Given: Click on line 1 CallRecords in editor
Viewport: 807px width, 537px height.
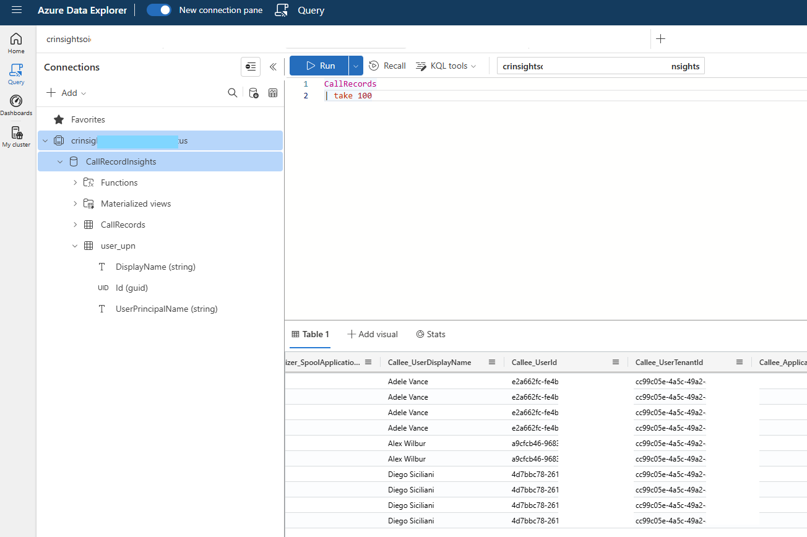Looking at the screenshot, I should pos(350,84).
